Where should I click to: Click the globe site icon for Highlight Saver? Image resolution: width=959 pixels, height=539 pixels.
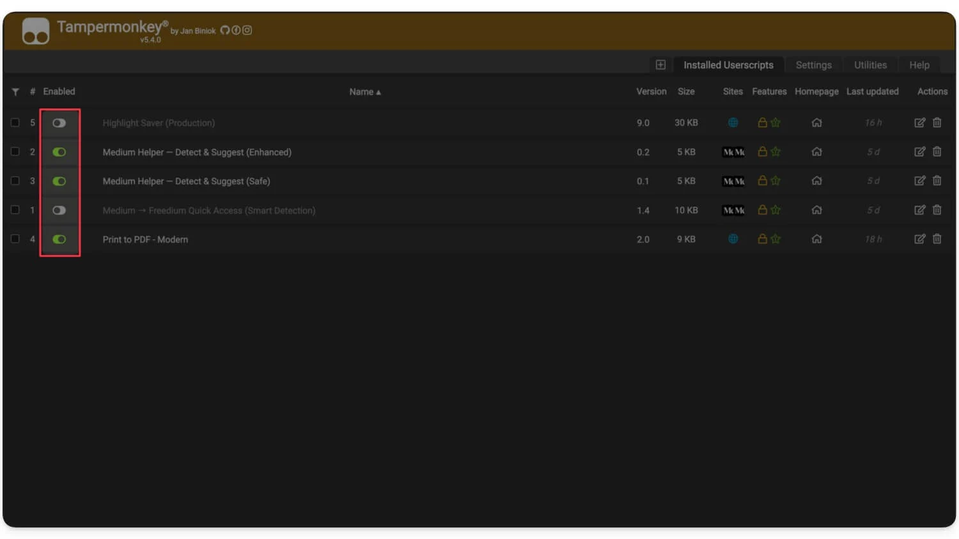coord(733,123)
